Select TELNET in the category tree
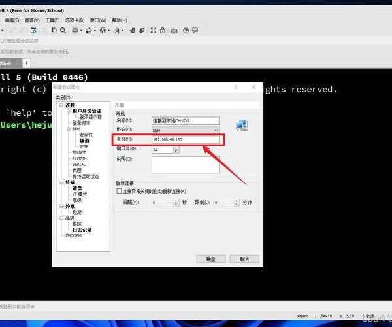 coord(78,152)
